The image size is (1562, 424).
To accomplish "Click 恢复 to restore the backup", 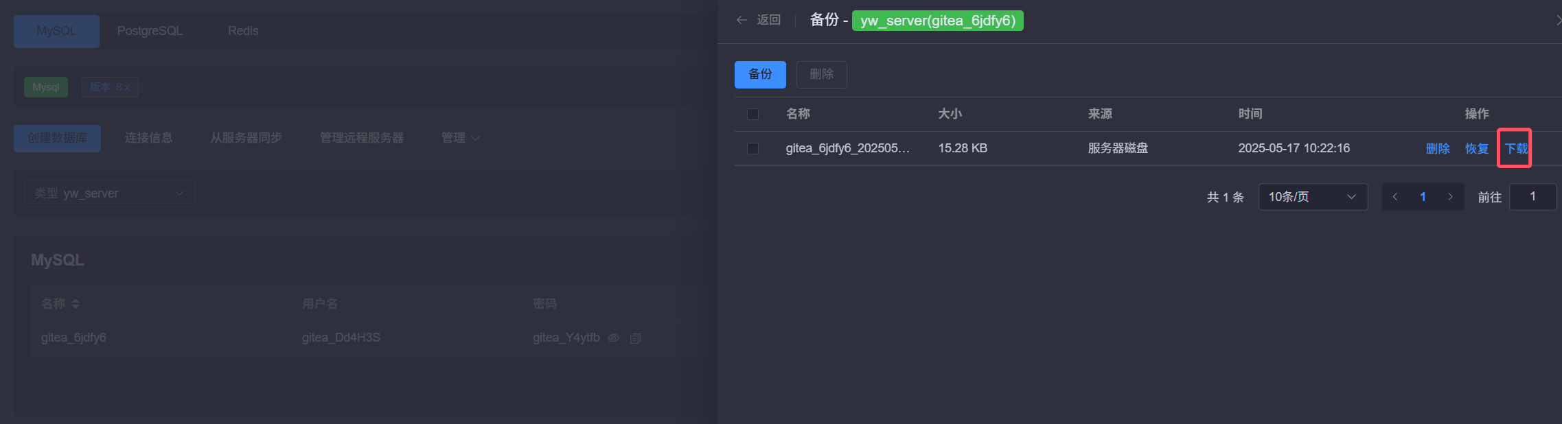I will (1477, 148).
